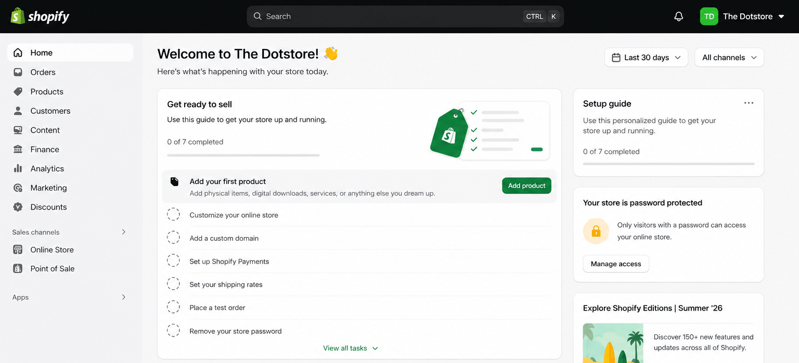Open the Setup guide three-dot menu
Image resolution: width=799 pixels, height=363 pixels.
(749, 103)
